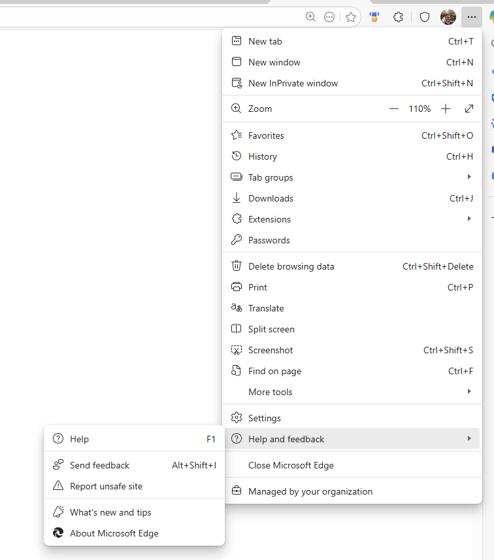Click the Ctrl+Shift+N shortcut text
The image size is (494, 560).
(447, 83)
